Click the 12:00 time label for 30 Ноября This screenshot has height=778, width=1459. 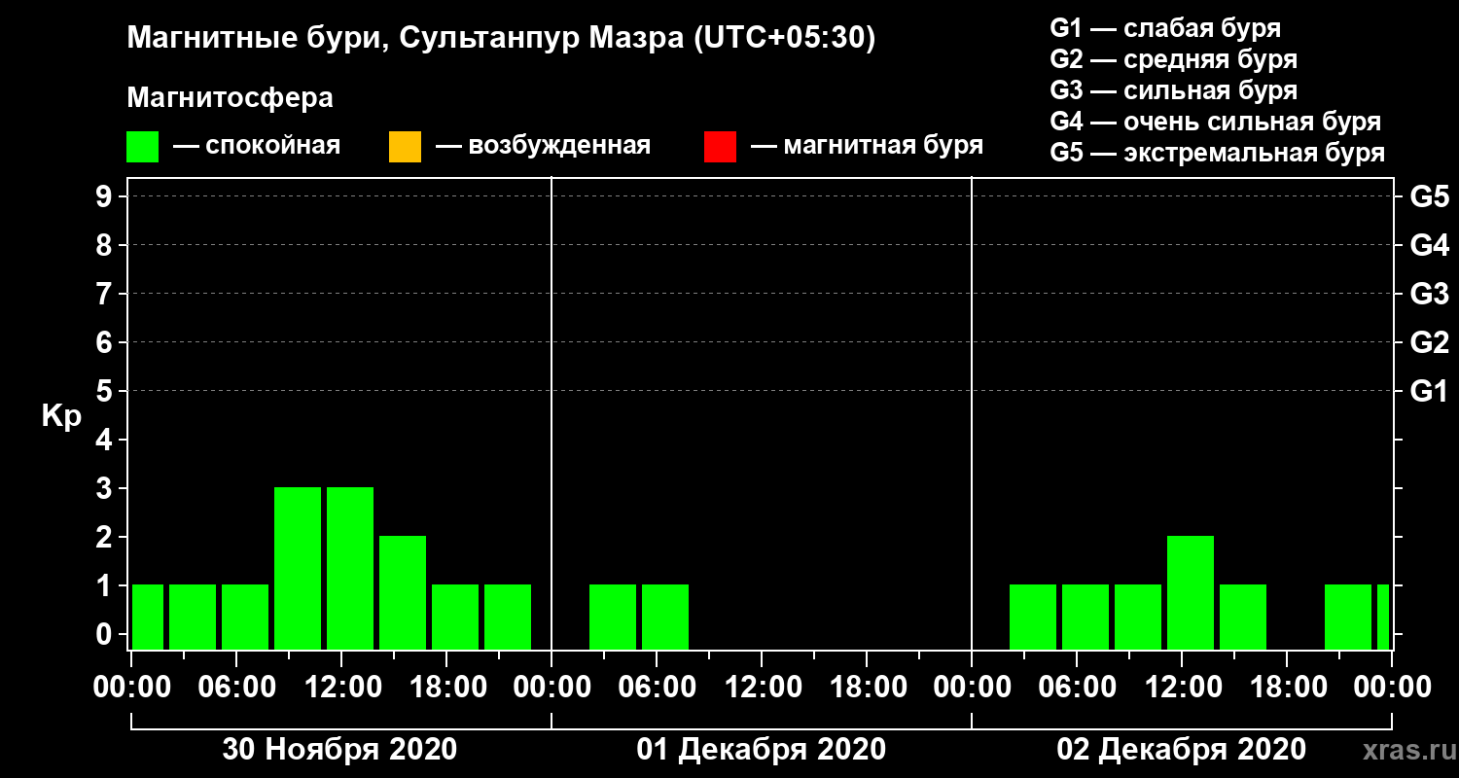(341, 687)
